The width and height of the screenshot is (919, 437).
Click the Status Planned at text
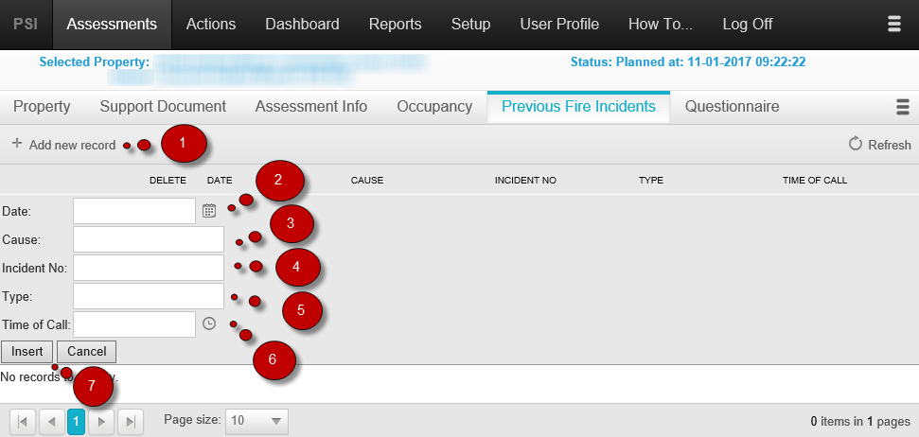point(688,61)
